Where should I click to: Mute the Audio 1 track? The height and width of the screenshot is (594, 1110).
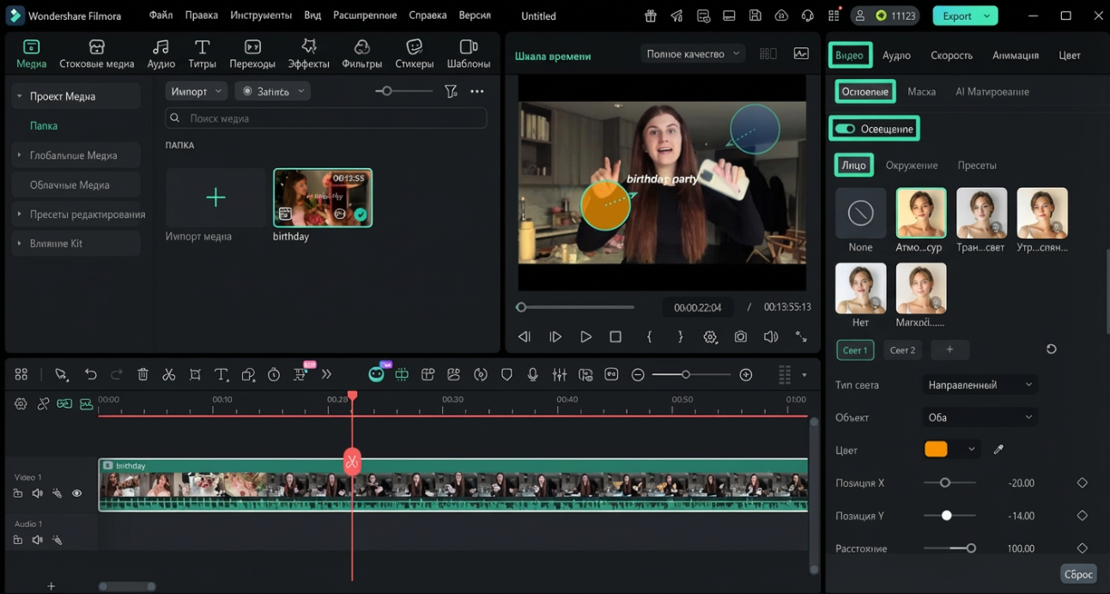coord(37,540)
